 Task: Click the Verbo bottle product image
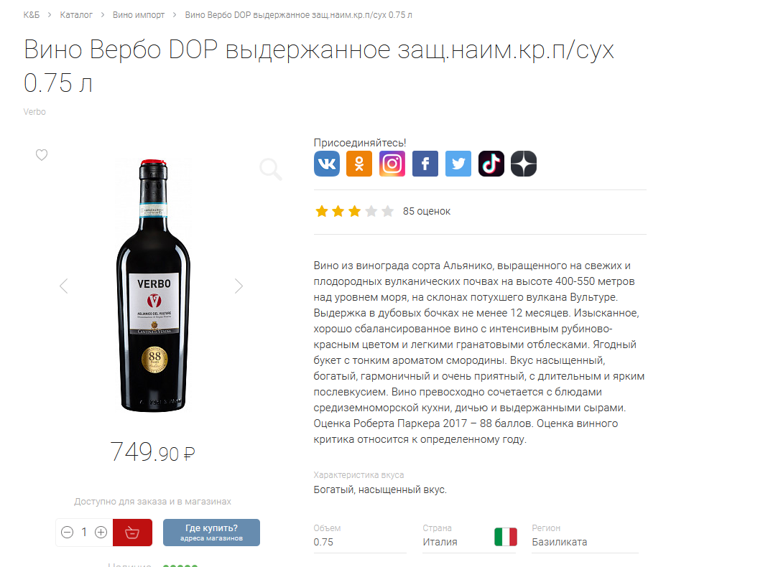point(153,286)
